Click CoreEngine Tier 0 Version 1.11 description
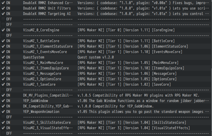 point(126,30)
